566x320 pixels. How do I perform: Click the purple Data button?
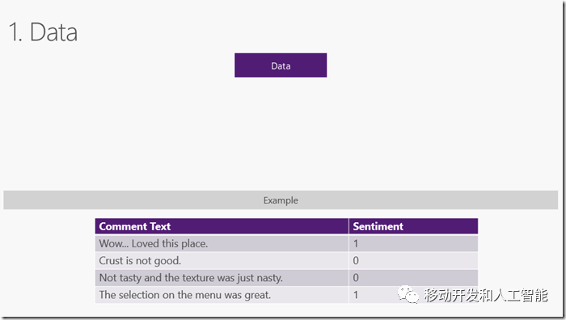pos(281,65)
